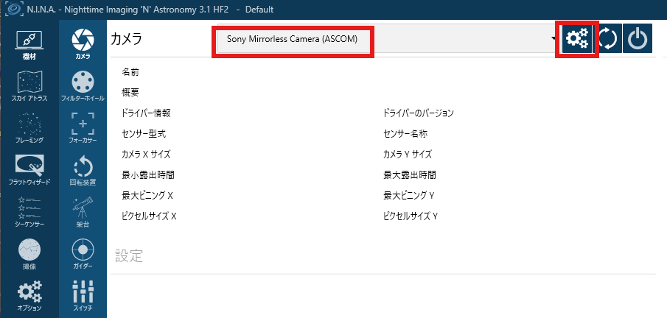Click the 最小露出時間 label
The width and height of the screenshot is (667, 318).
click(148, 174)
